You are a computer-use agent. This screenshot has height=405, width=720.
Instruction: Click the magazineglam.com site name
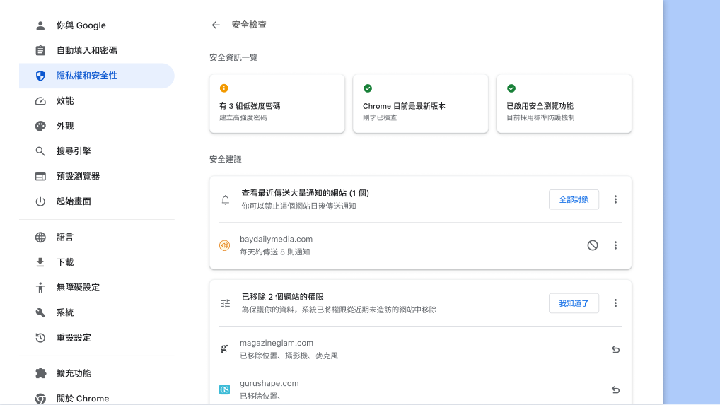coord(277,343)
